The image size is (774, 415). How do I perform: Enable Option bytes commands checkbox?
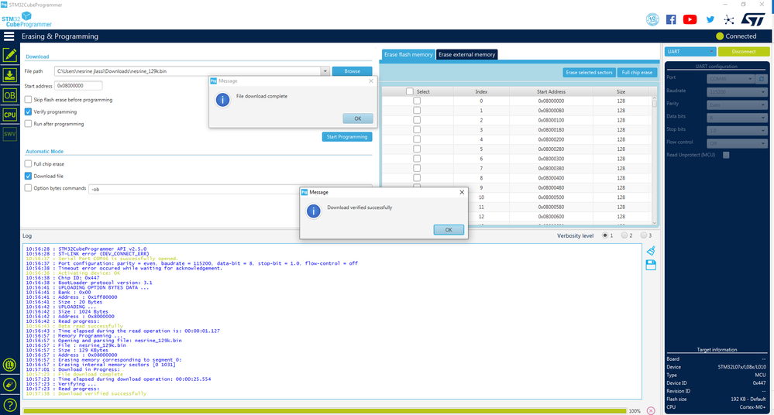coord(28,188)
